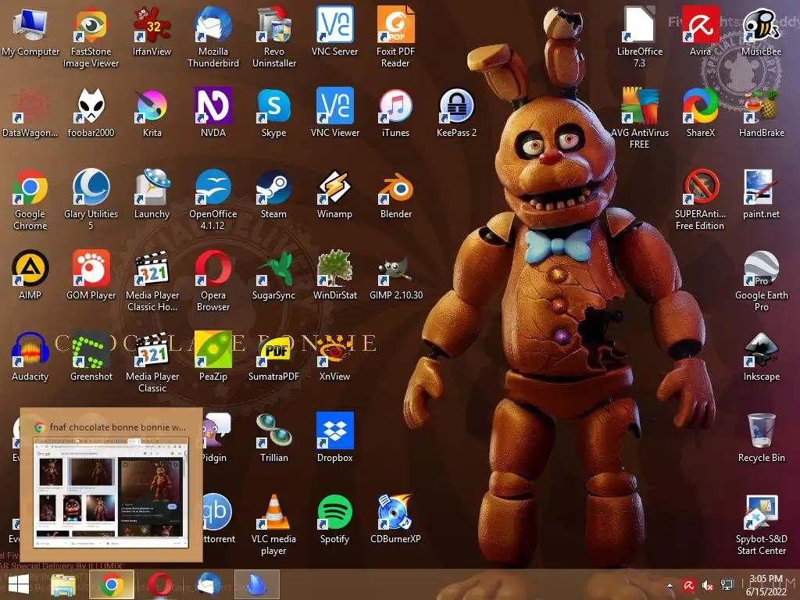
Task: Open Trillian desktop icon
Action: tap(274, 438)
